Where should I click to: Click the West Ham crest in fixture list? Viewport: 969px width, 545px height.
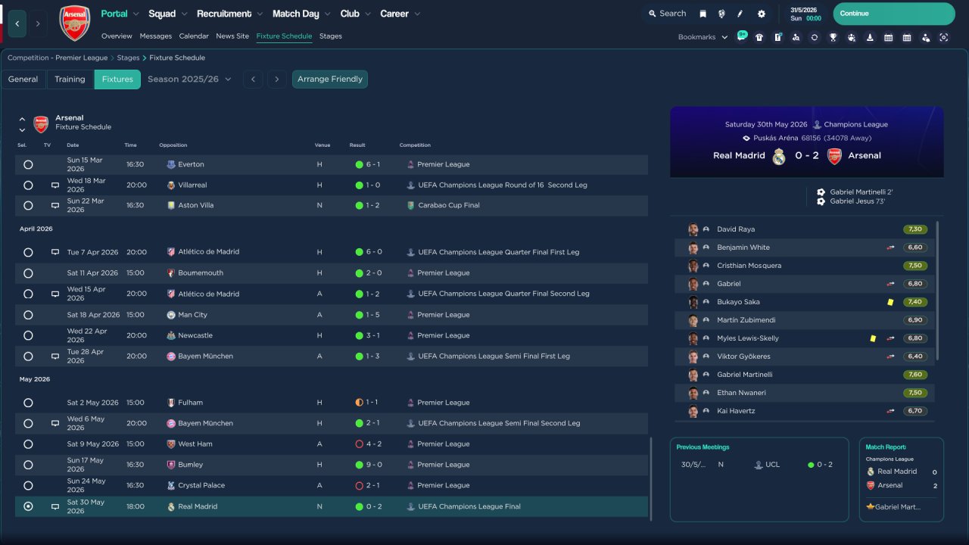tap(171, 444)
